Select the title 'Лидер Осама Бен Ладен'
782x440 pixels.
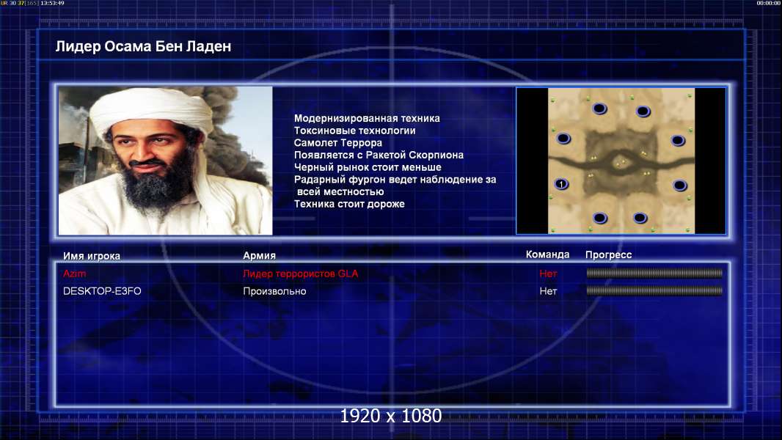[x=143, y=46]
